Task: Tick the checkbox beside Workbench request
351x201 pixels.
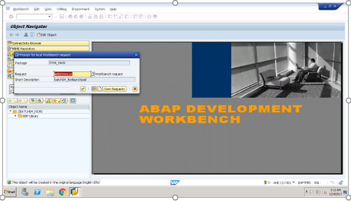Action: tap(93, 74)
